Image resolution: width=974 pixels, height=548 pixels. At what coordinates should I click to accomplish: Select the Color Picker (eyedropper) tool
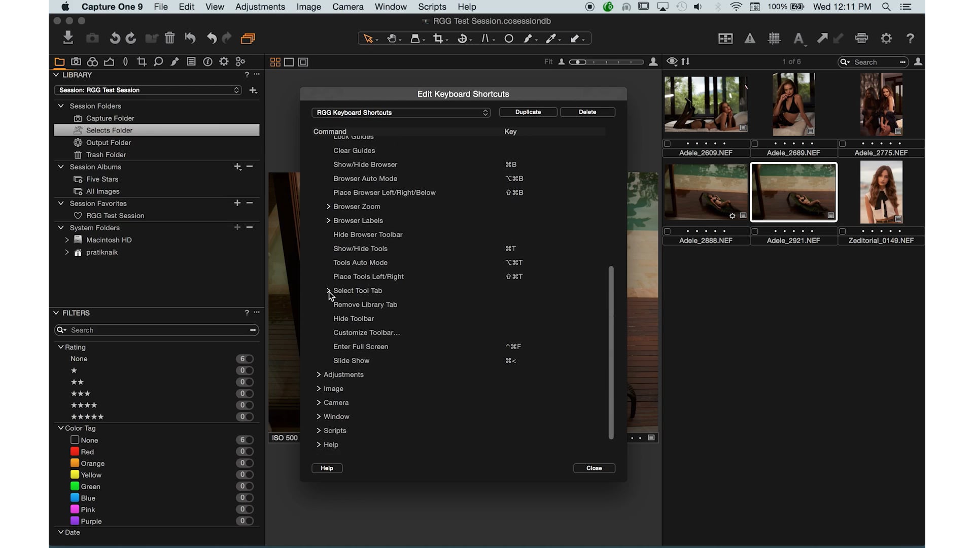(553, 38)
